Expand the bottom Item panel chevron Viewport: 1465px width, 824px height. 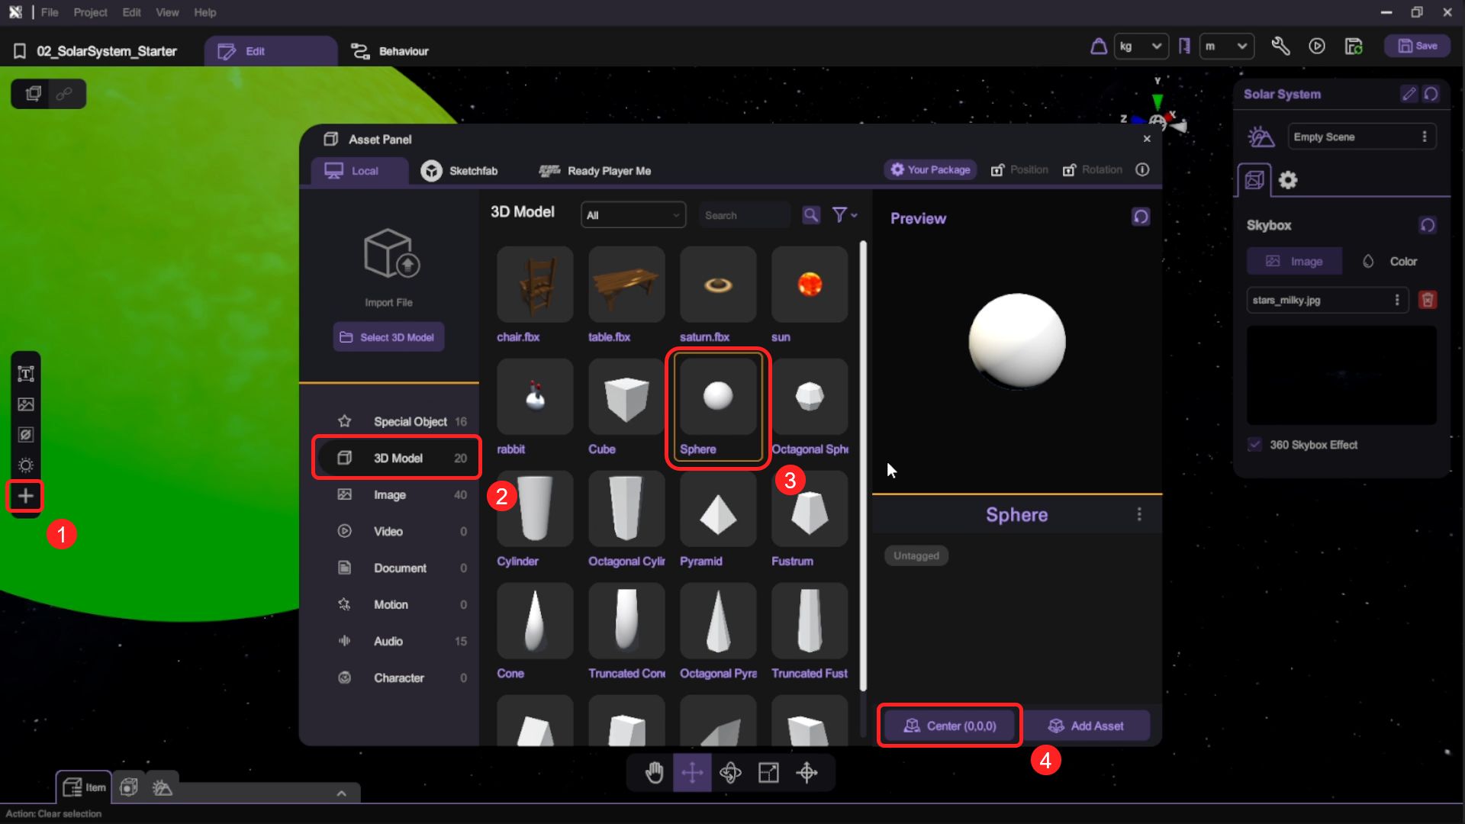pos(341,793)
